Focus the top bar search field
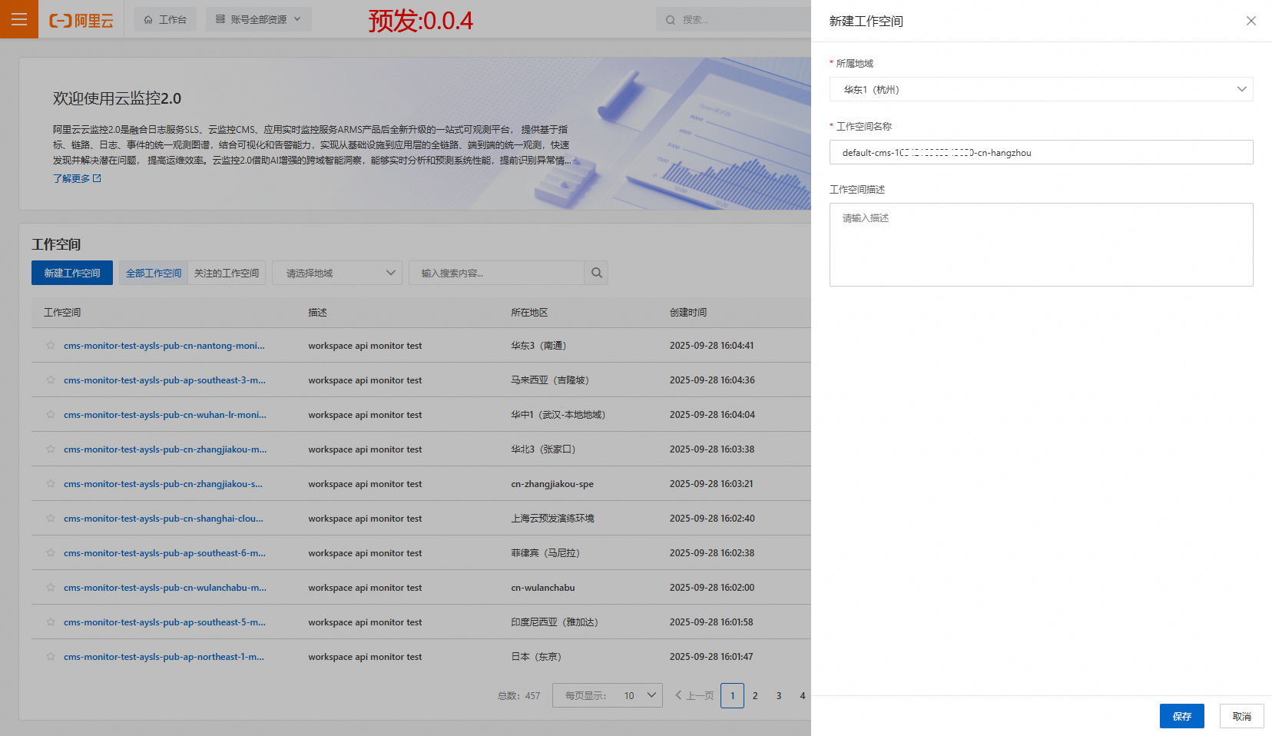This screenshot has width=1272, height=736. point(734,19)
